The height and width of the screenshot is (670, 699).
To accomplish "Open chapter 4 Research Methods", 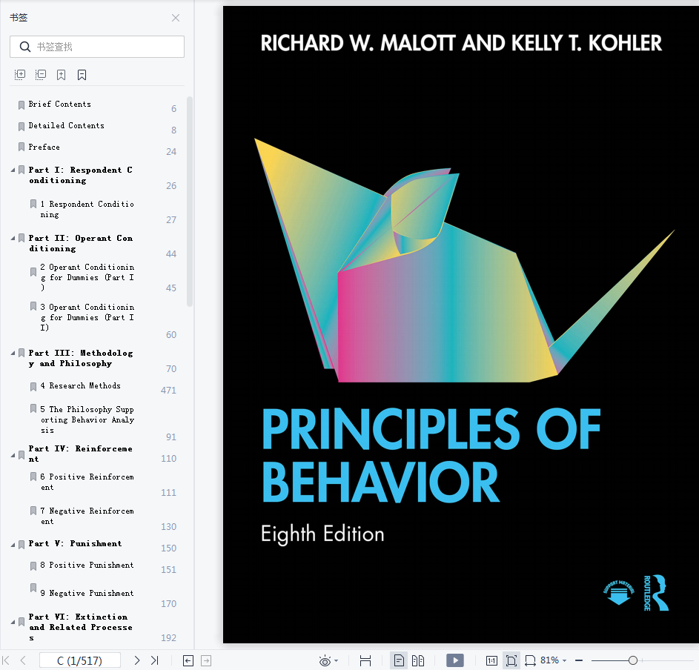I will coord(80,385).
